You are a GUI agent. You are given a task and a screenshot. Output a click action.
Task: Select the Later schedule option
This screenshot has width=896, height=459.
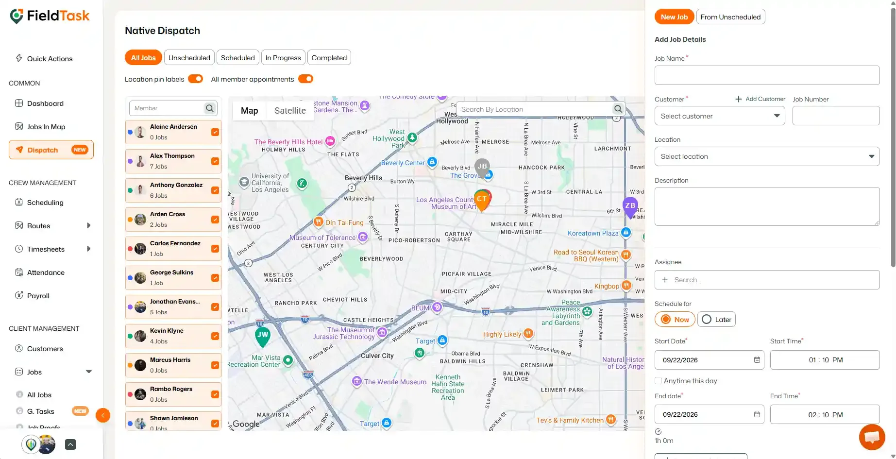click(717, 319)
